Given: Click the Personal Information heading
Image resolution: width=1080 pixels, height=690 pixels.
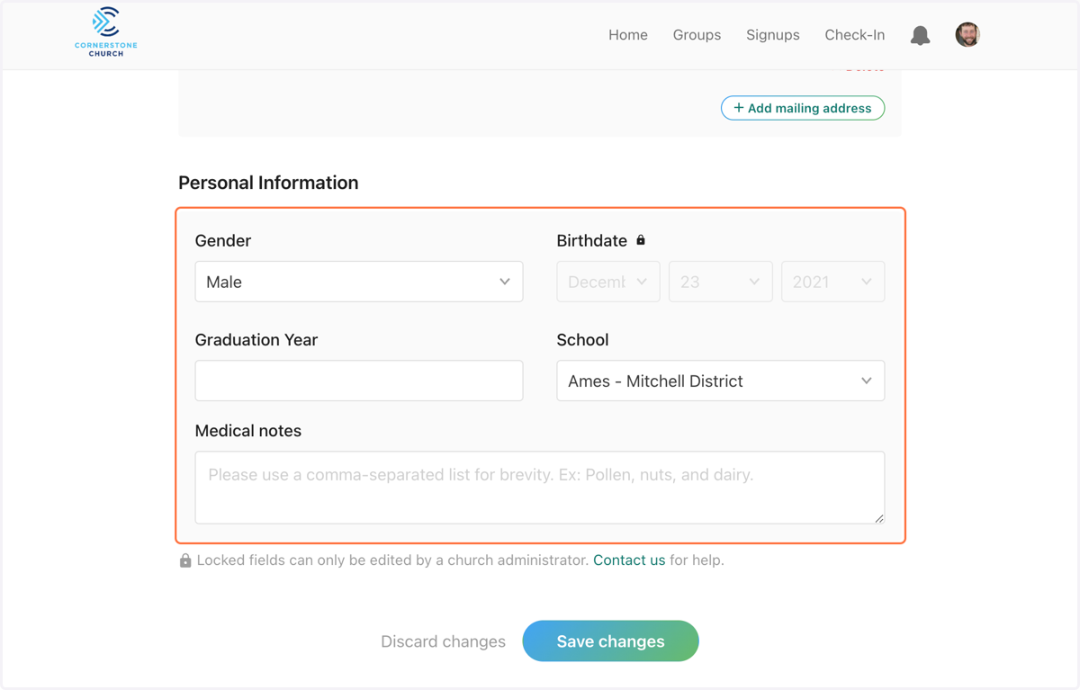Looking at the screenshot, I should click(268, 183).
